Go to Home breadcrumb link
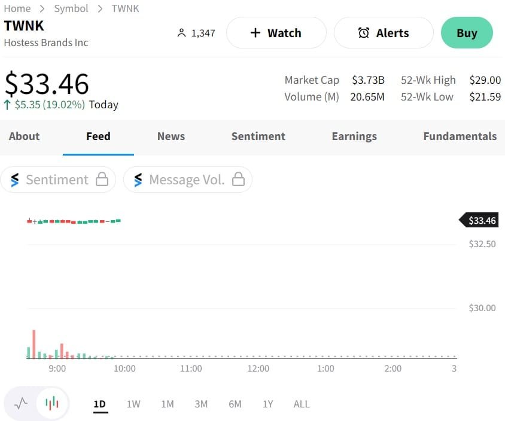 (17, 8)
